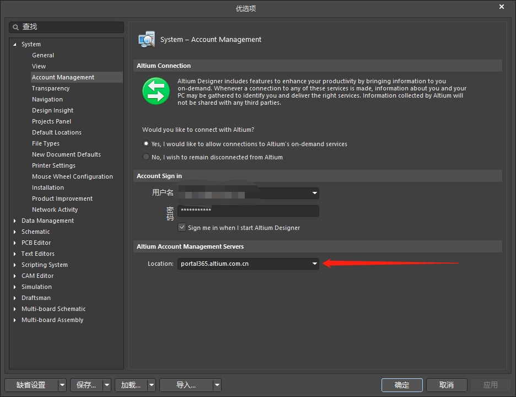The image size is (516, 397).
Task: Open the username dropdown arrow
Action: click(315, 193)
